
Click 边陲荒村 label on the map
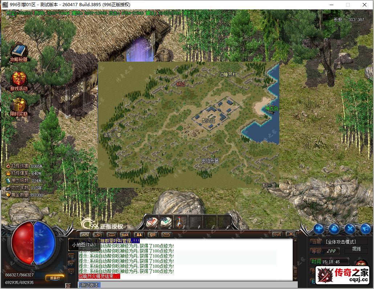[x=228, y=75]
